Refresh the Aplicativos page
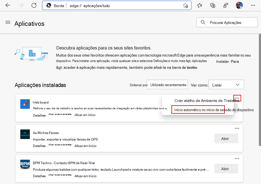 (x=34, y=5)
